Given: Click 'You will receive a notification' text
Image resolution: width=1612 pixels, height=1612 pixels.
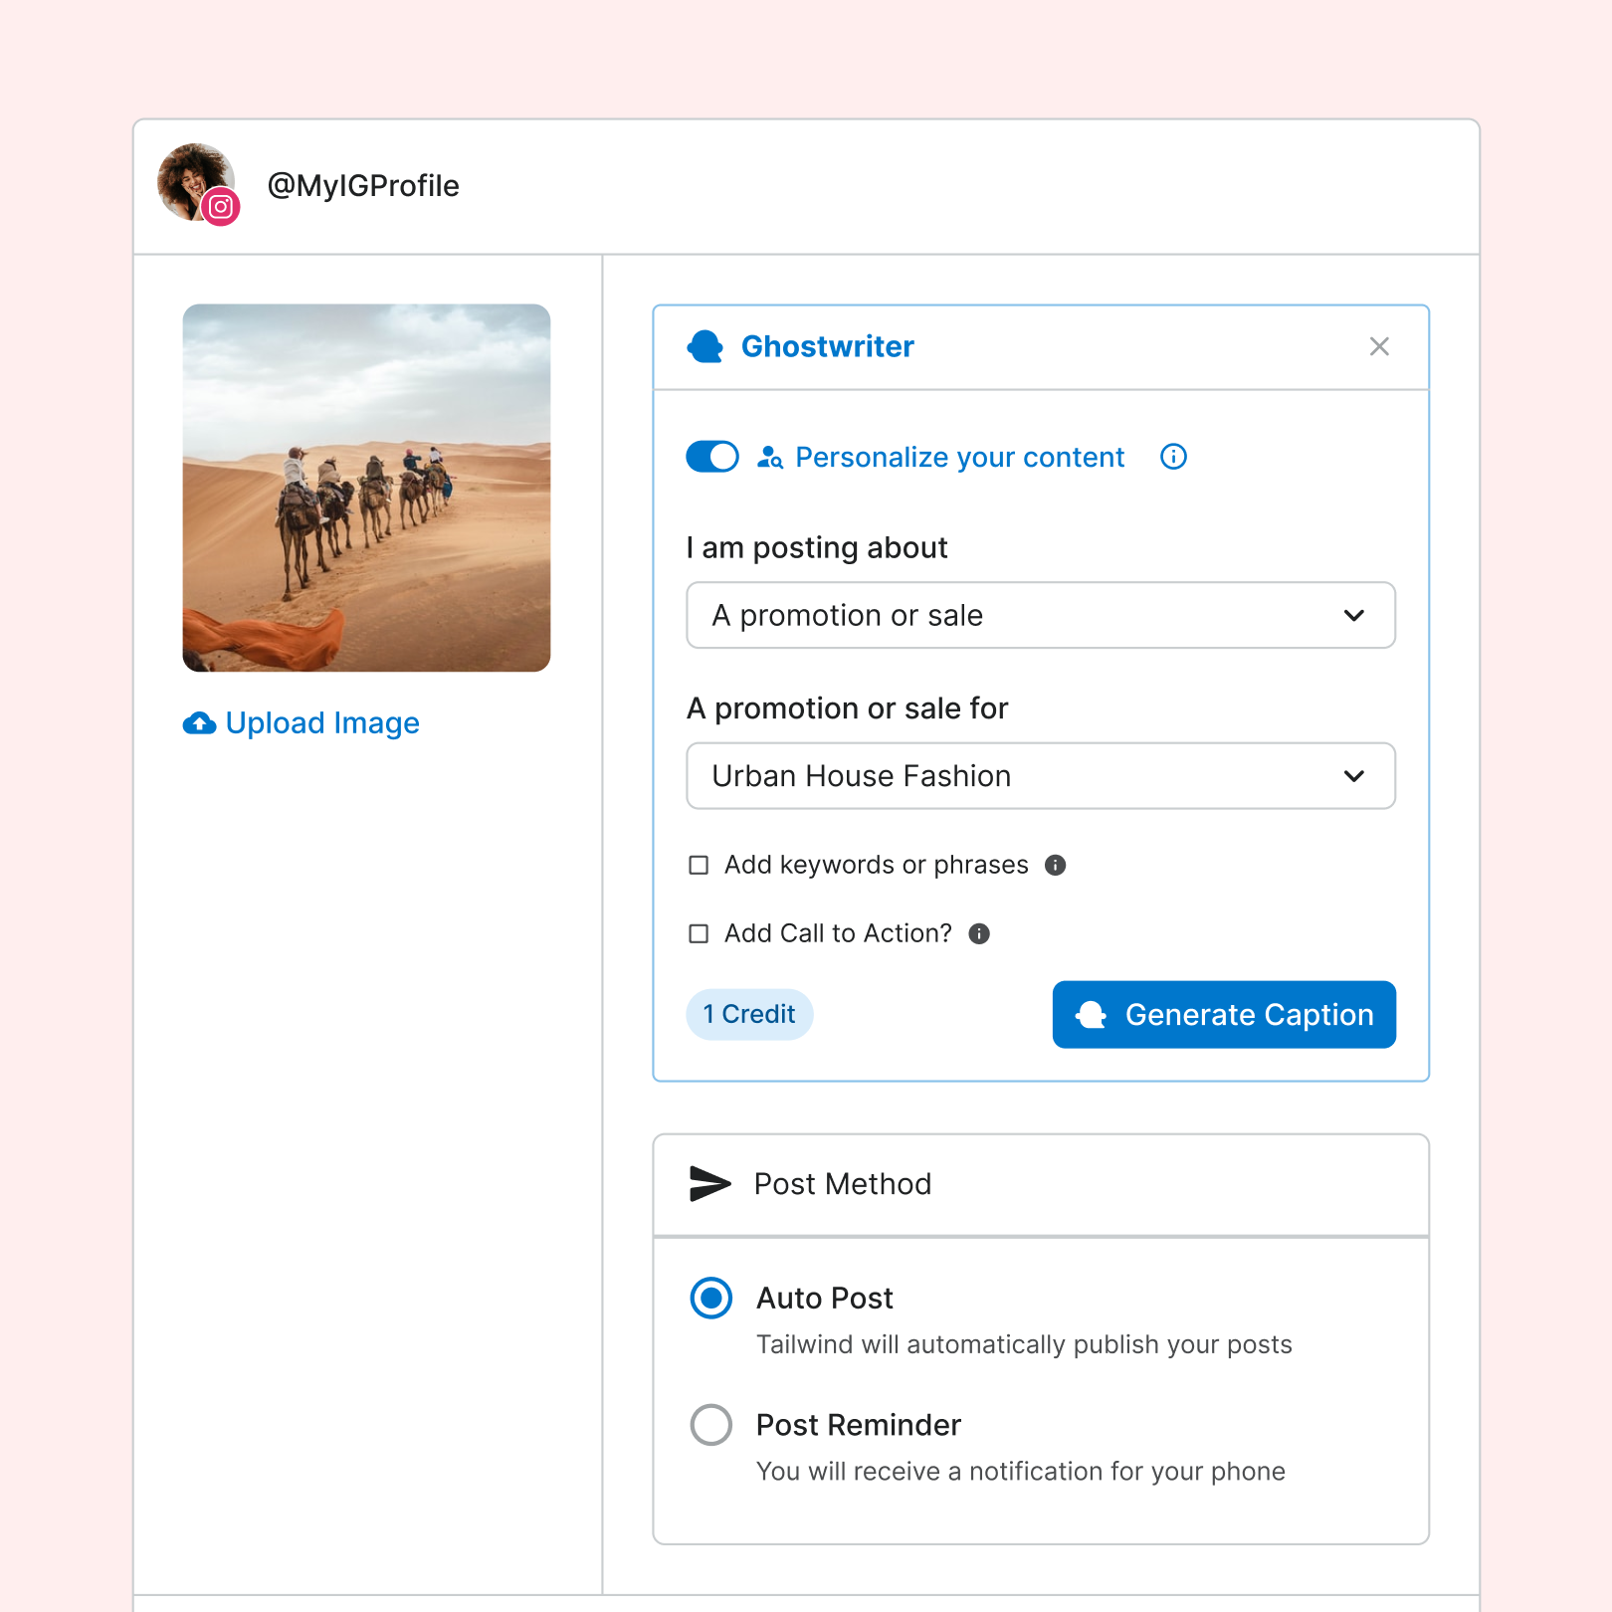Looking at the screenshot, I should (1021, 1471).
